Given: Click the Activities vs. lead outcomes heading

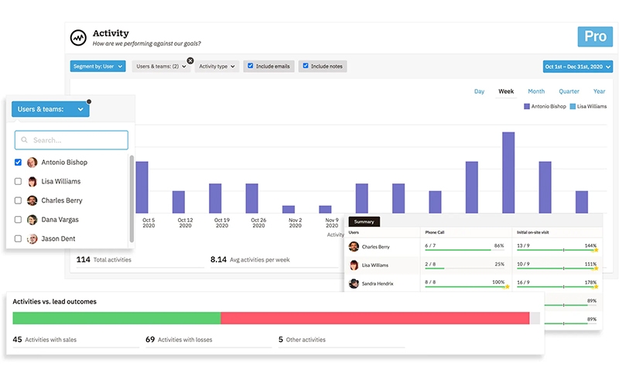Looking at the screenshot, I should pos(54,302).
